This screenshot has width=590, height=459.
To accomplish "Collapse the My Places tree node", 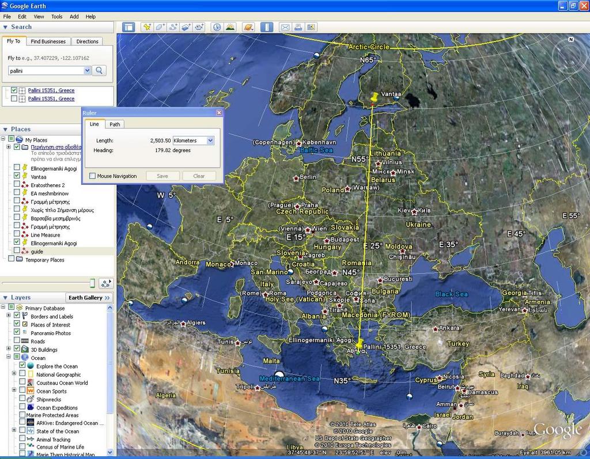I will (3, 139).
